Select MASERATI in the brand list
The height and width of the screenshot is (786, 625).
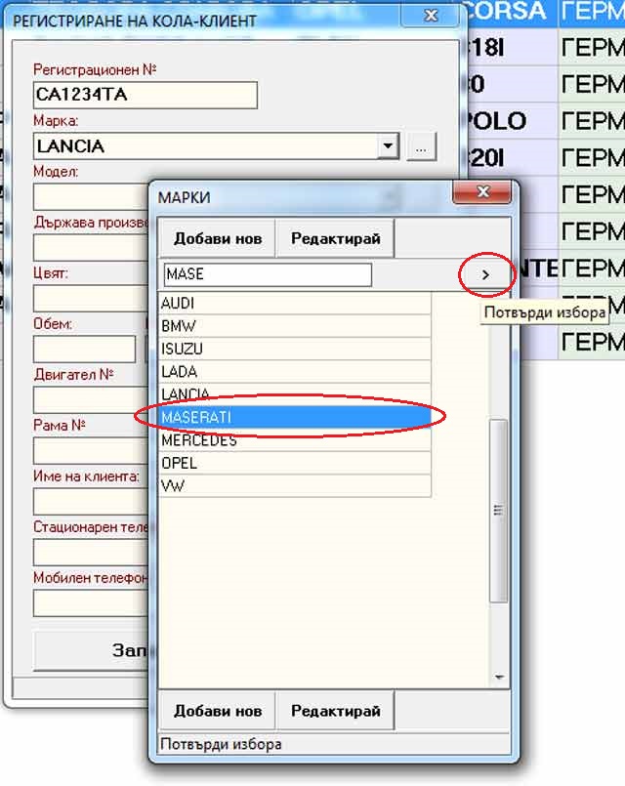click(295, 417)
